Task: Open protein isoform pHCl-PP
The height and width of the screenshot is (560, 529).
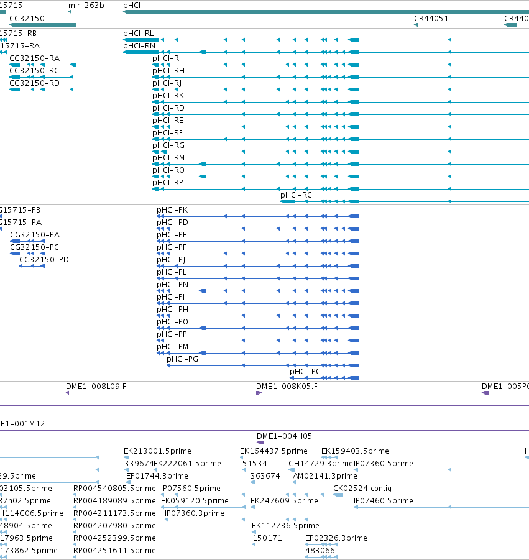Action: [x=172, y=334]
